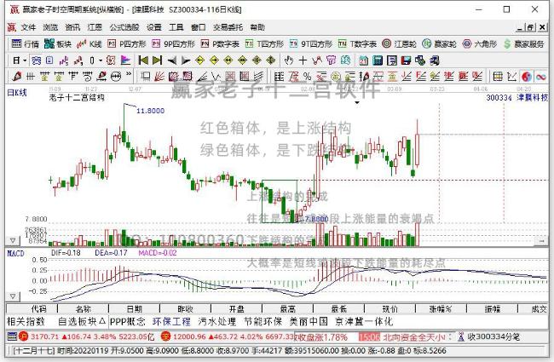Jump to last bar with skip-to-end icon

coord(157,60)
